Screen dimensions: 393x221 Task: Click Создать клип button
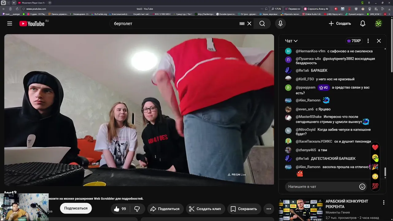[205, 209]
